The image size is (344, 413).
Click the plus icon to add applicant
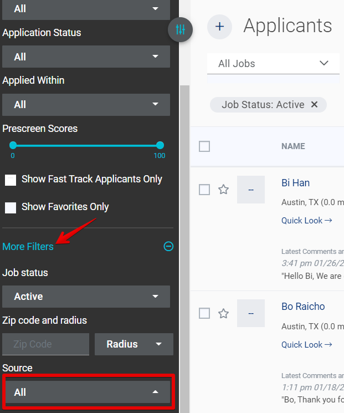click(219, 27)
